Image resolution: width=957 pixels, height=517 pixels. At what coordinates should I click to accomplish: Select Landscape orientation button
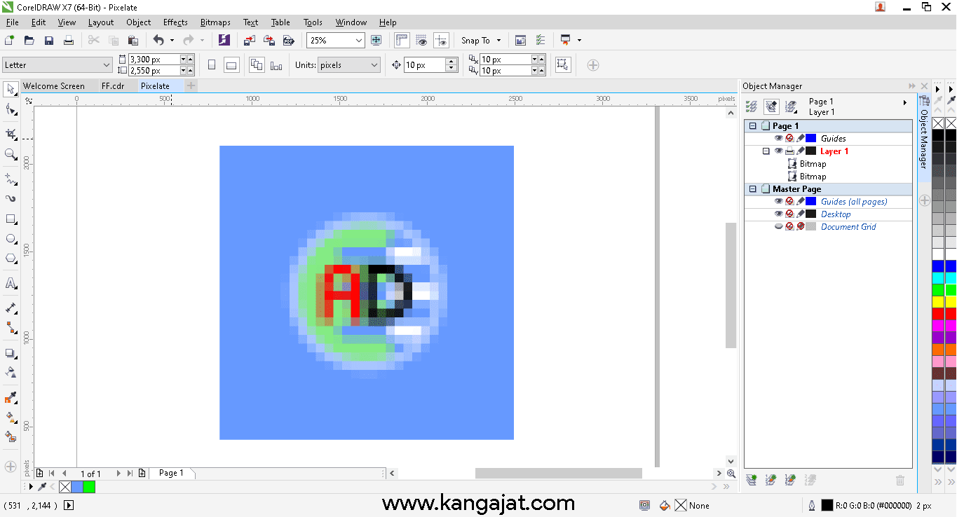click(231, 65)
